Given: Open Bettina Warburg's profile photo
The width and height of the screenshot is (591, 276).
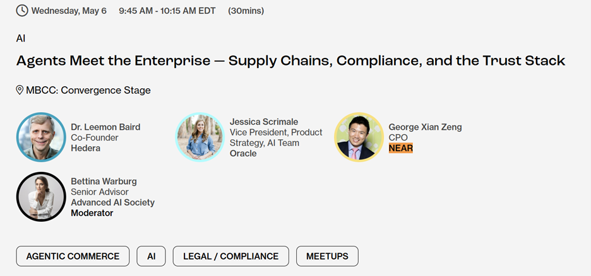Looking at the screenshot, I should pyautogui.click(x=41, y=197).
